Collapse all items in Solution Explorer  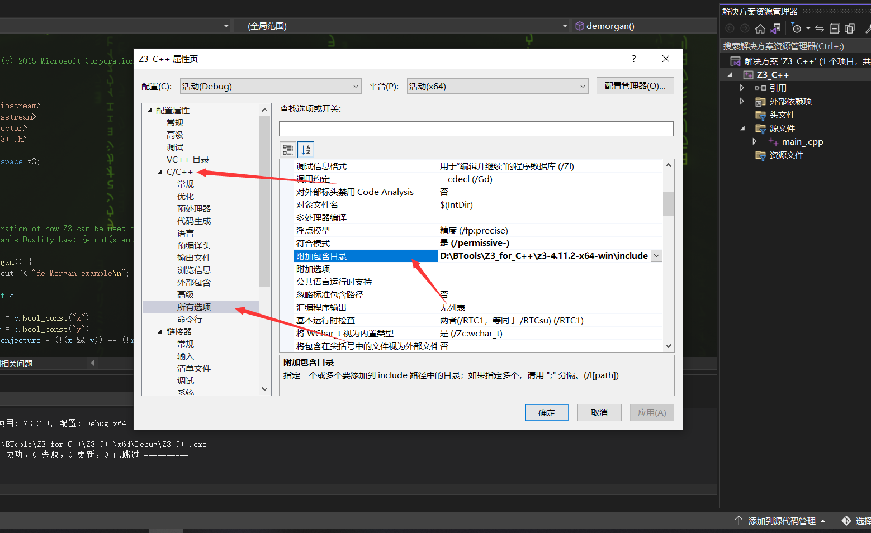[835, 28]
